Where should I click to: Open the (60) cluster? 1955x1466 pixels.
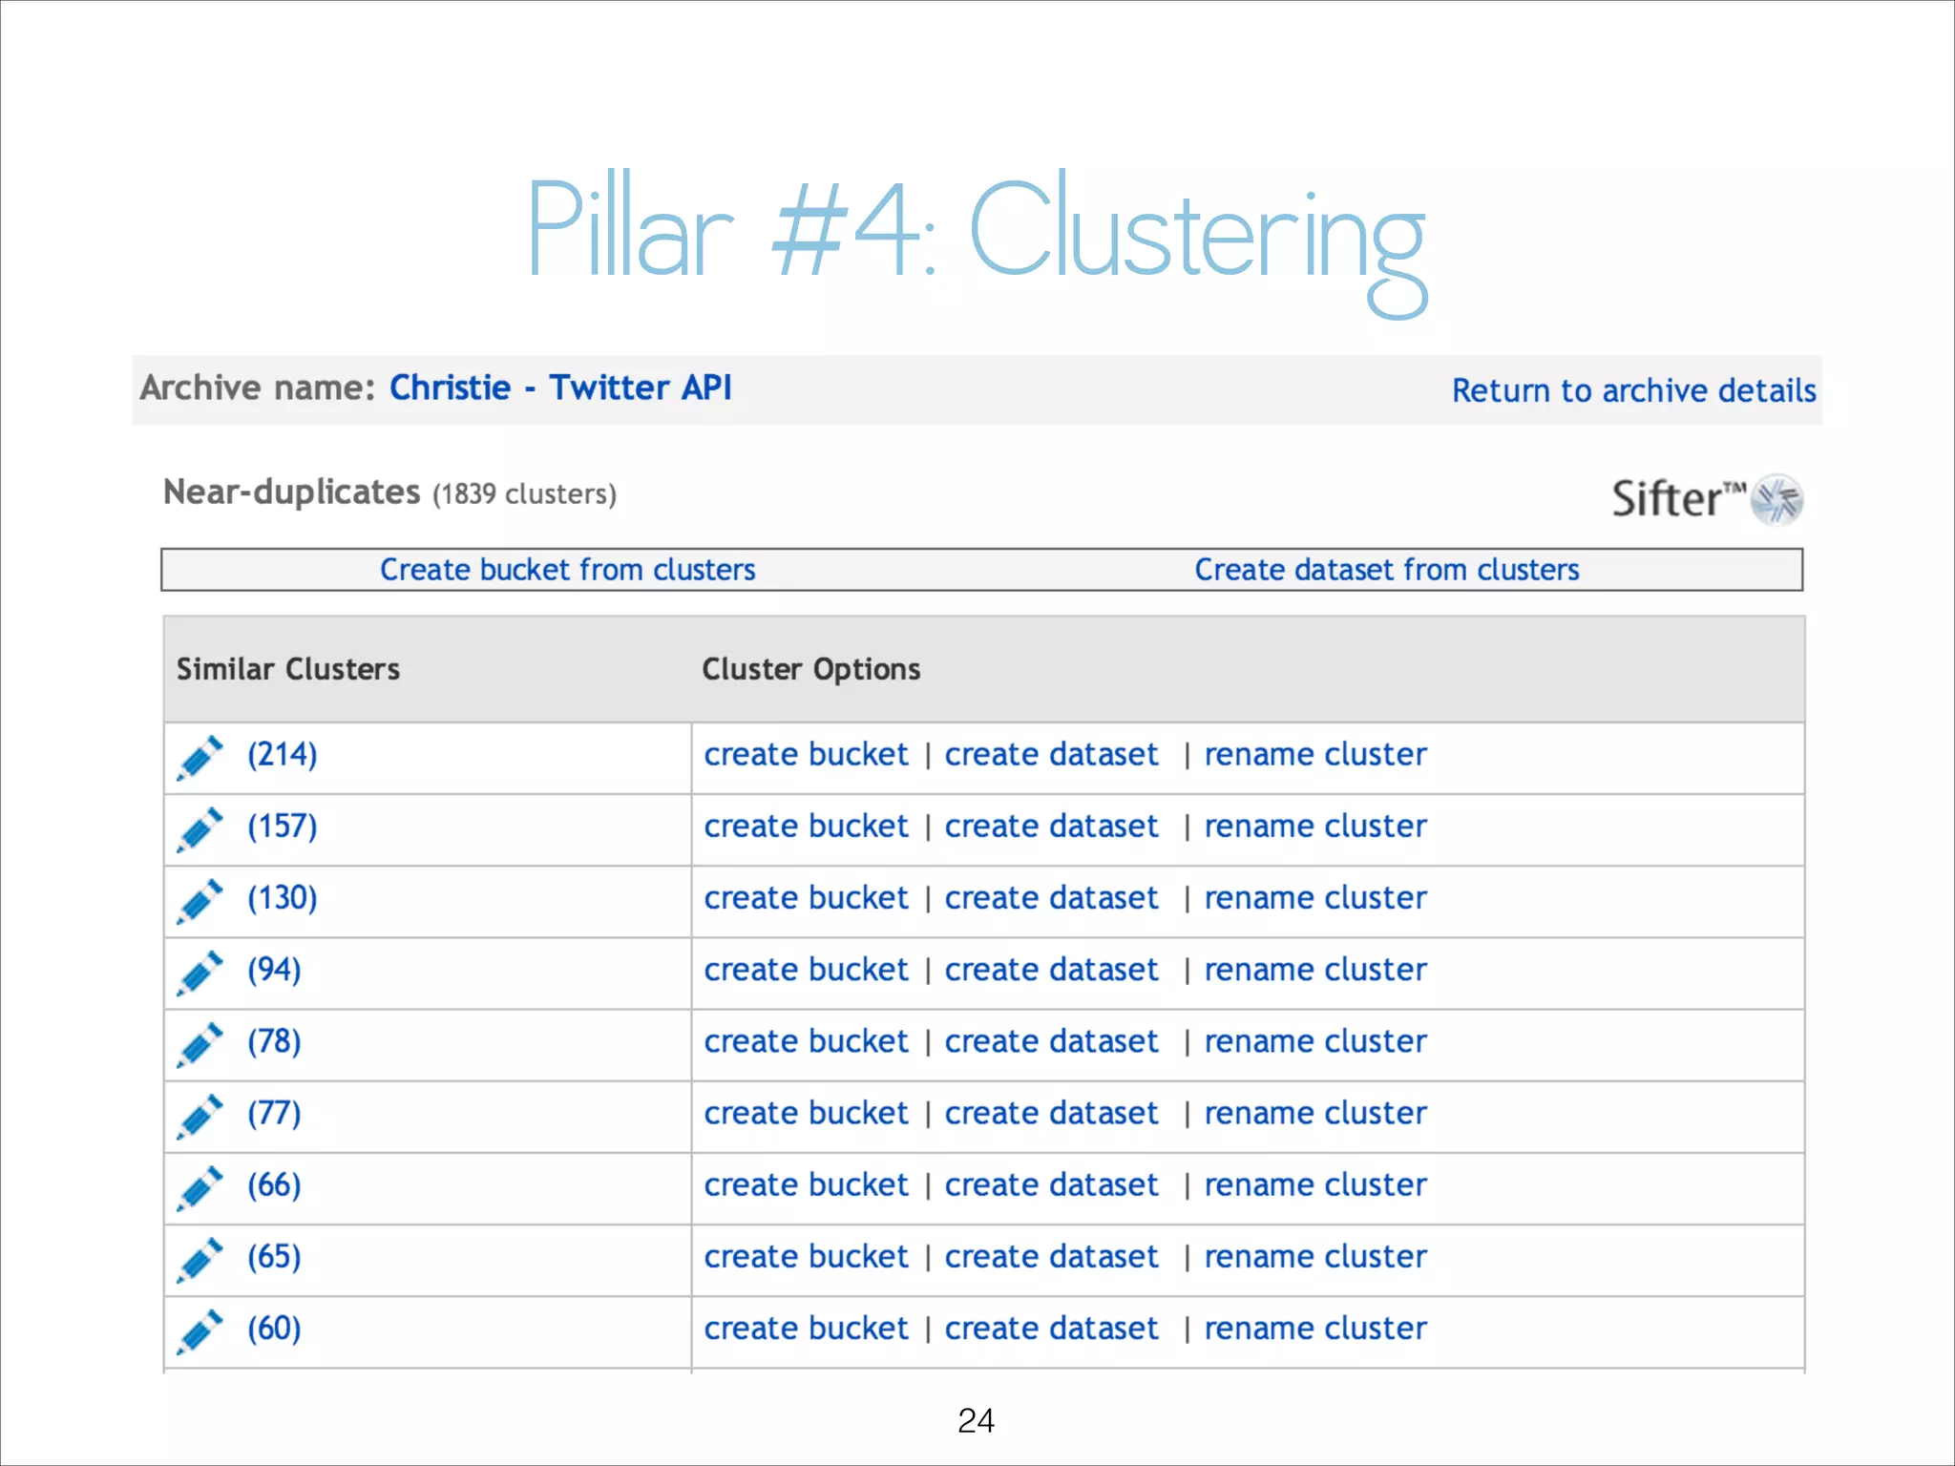274,1329
